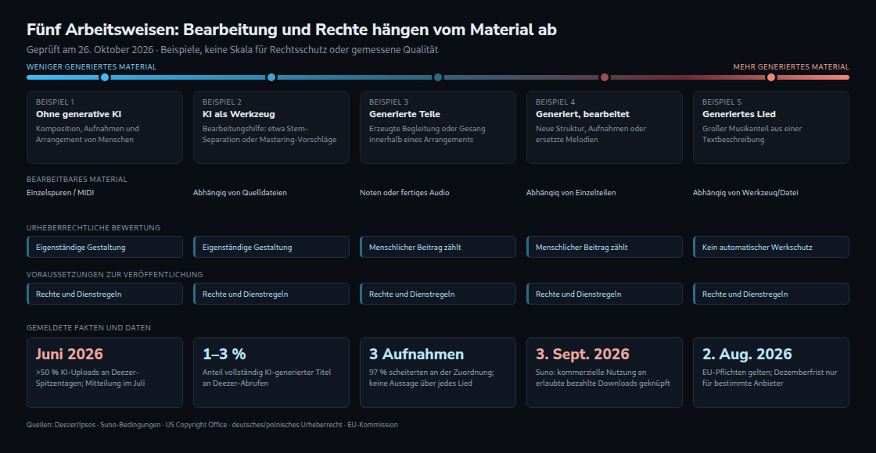
Task: Click the 'Neue Struktur, Aufnahmen oder ersetzte Melodien' text
Action: [591, 134]
